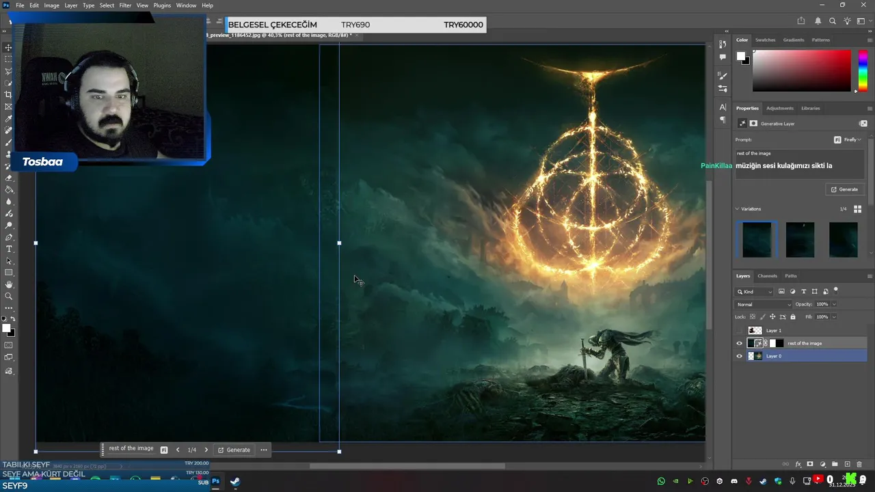Click the Share icon in top bar
875x492 pixels.
click(801, 21)
